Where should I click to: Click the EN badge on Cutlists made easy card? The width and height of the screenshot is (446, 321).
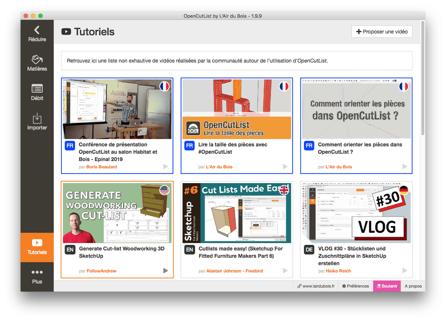[x=189, y=250]
